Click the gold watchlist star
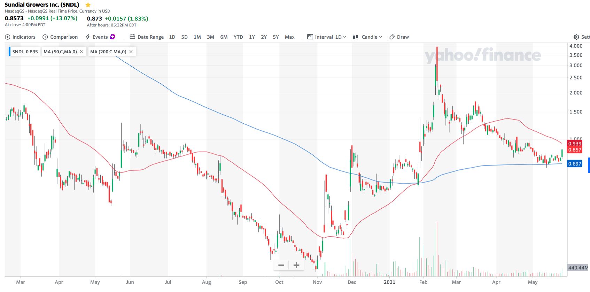Screen dimensions: 590x292 [88, 5]
